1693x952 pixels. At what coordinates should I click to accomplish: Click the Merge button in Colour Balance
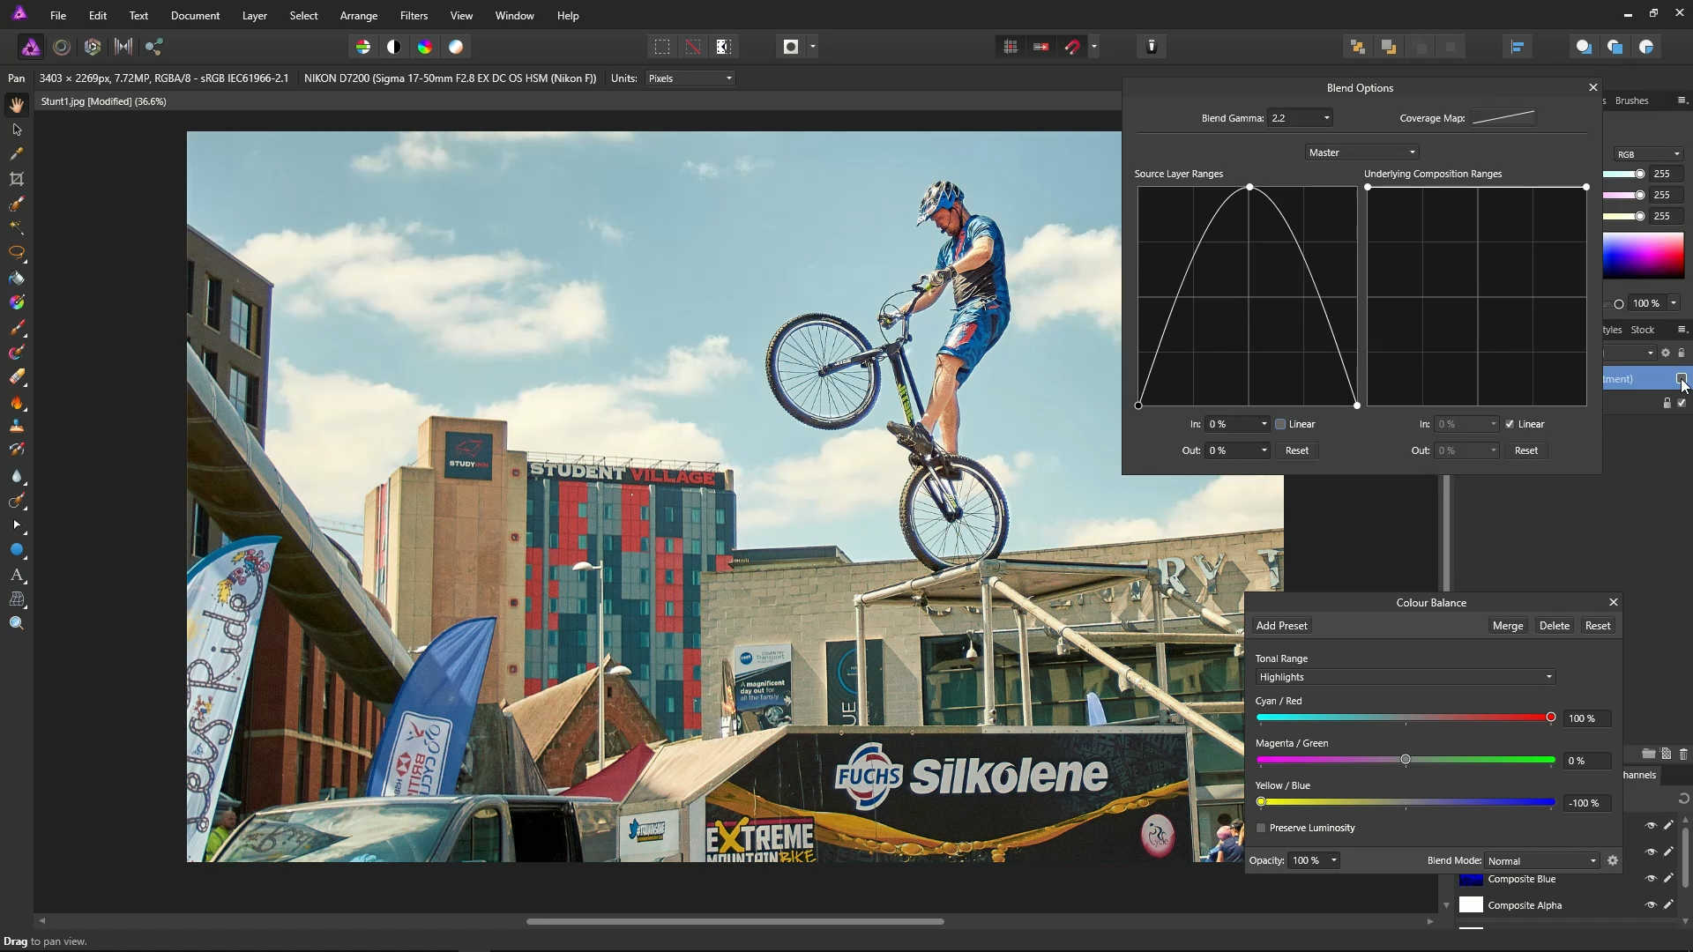pyautogui.click(x=1507, y=626)
